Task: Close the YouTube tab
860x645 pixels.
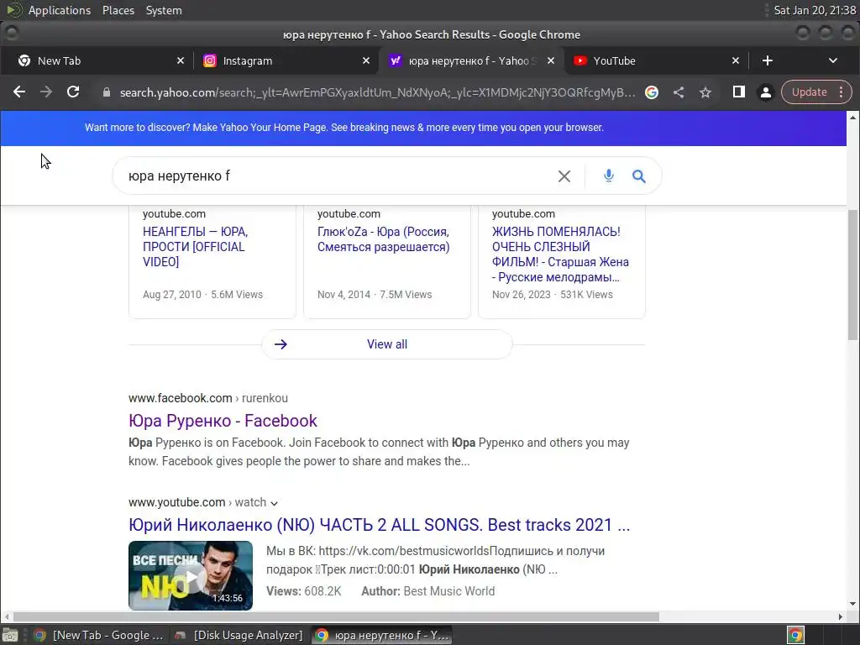Action: click(x=736, y=60)
